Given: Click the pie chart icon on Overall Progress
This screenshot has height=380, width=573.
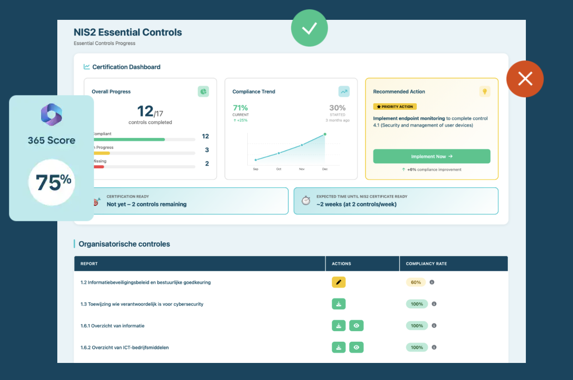Looking at the screenshot, I should pos(203,91).
